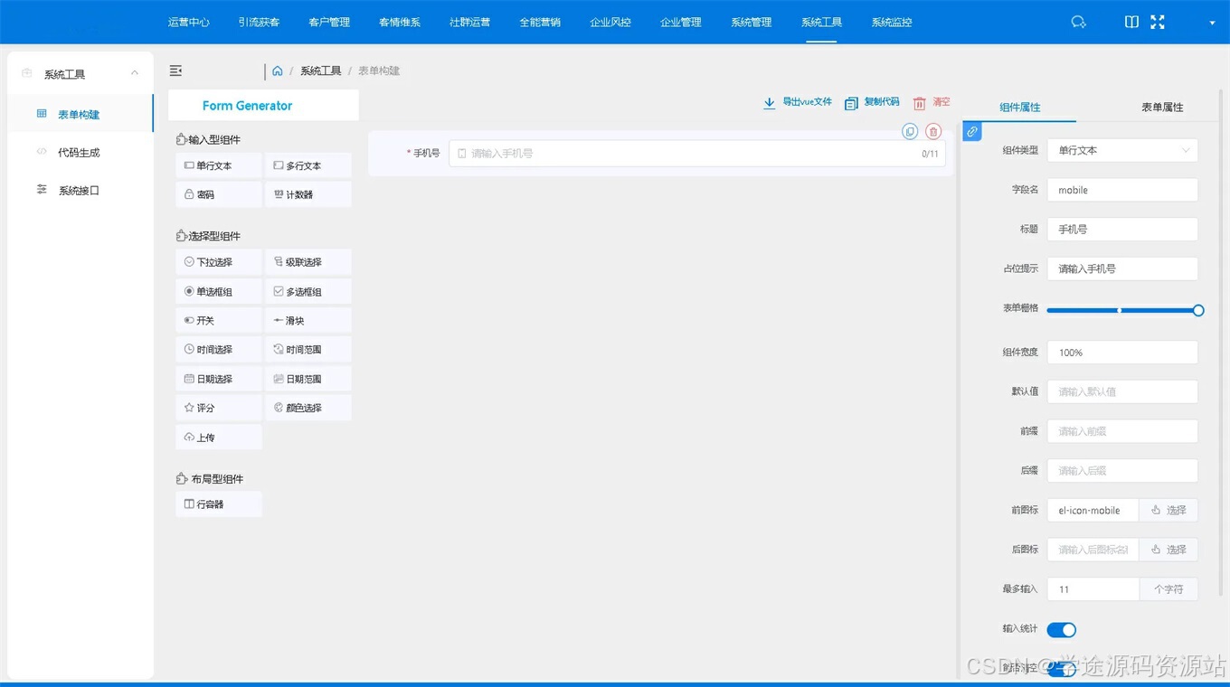Click the 标题 field containing 手机号
Image resolution: width=1230 pixels, height=687 pixels.
coord(1122,230)
